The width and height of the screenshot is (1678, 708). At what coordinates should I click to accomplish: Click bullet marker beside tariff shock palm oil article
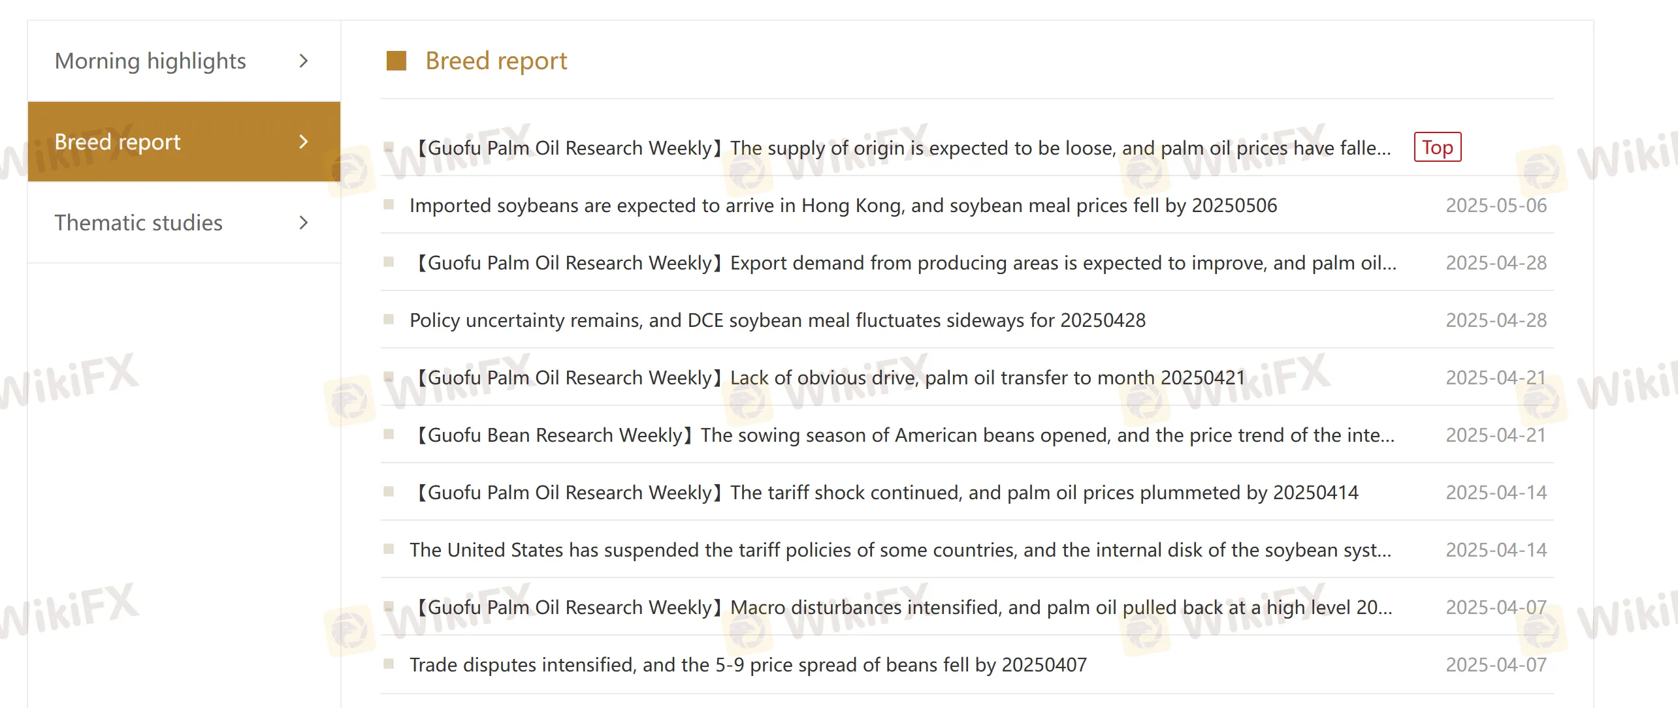389,492
